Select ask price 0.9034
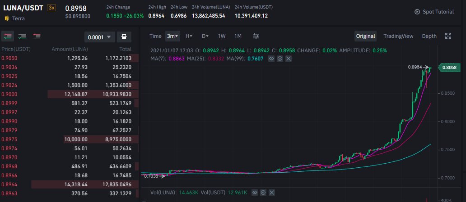 [9, 67]
